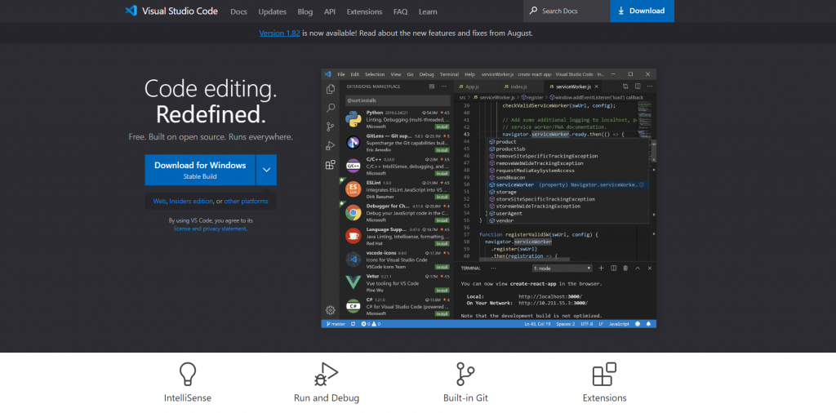This screenshot has width=836, height=413.
Task: Open the API page in the navbar
Action: point(330,11)
